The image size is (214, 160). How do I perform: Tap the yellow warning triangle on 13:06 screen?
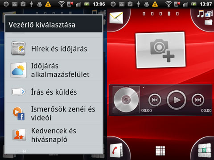(x=48, y=4)
